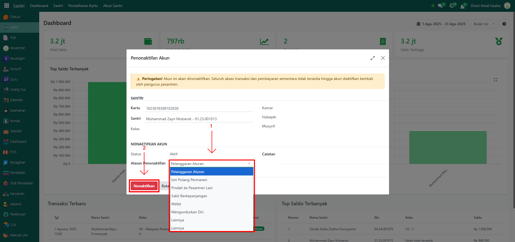Open the Alasan Penonaktifan dropdown
Viewport: 515px width, 242px height.
point(211,164)
